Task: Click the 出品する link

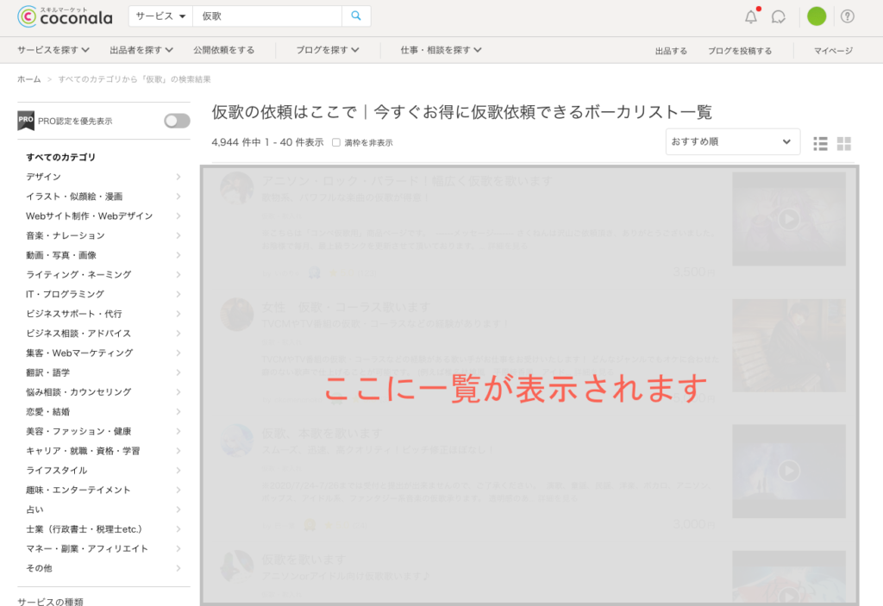Action: tap(671, 51)
